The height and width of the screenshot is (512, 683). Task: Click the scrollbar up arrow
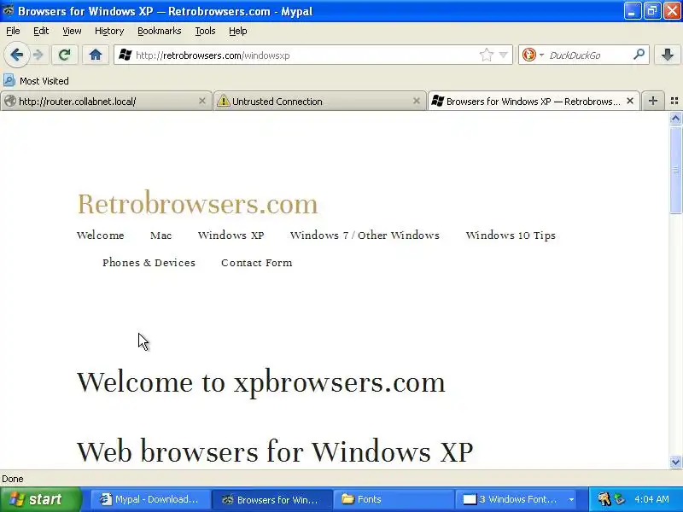tap(675, 118)
